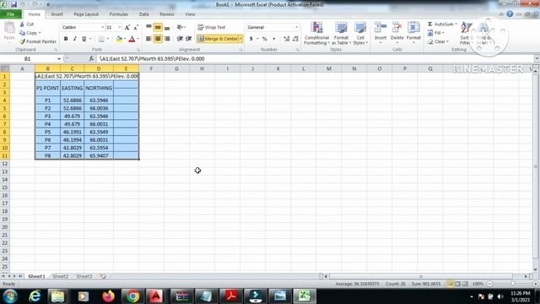Switch to Sheet3 tab
This screenshot has width=540, height=304.
(x=84, y=276)
